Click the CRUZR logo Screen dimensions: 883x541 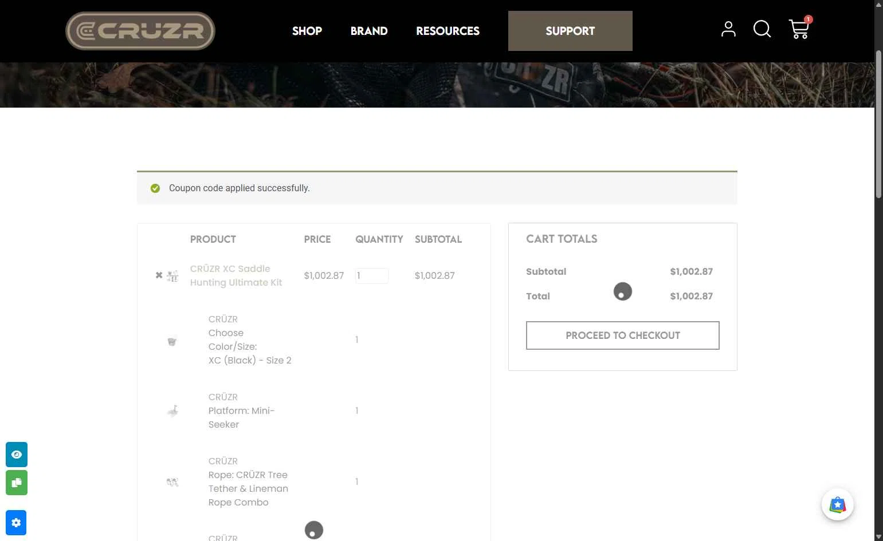tap(140, 31)
